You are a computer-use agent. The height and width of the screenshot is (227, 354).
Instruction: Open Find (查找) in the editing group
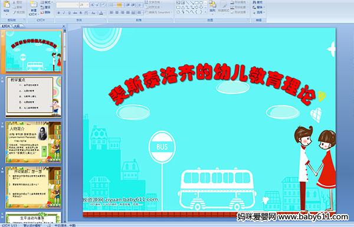[258, 2]
